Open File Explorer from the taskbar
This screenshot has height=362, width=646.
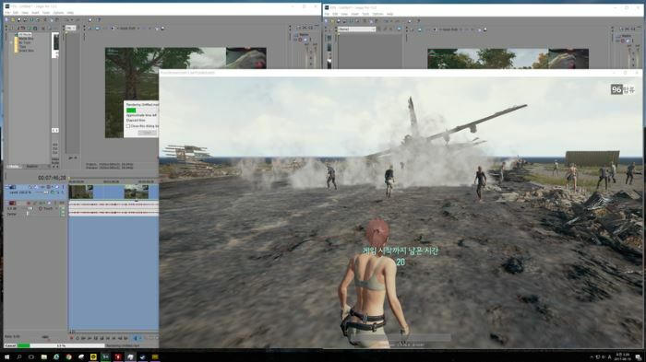pyautogui.click(x=43, y=357)
